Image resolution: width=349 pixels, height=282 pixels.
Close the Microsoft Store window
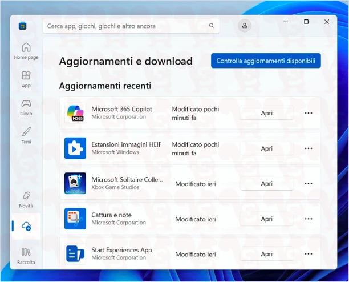(327, 22)
